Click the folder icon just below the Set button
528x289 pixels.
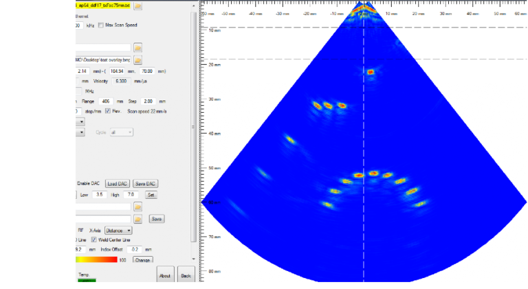(138, 206)
